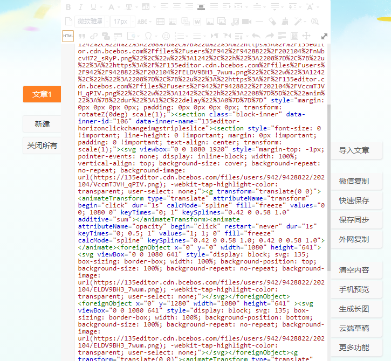Image resolution: width=391 pixels, height=361 pixels.
Task: Click the four-arrow move icon
Action: 306,36
